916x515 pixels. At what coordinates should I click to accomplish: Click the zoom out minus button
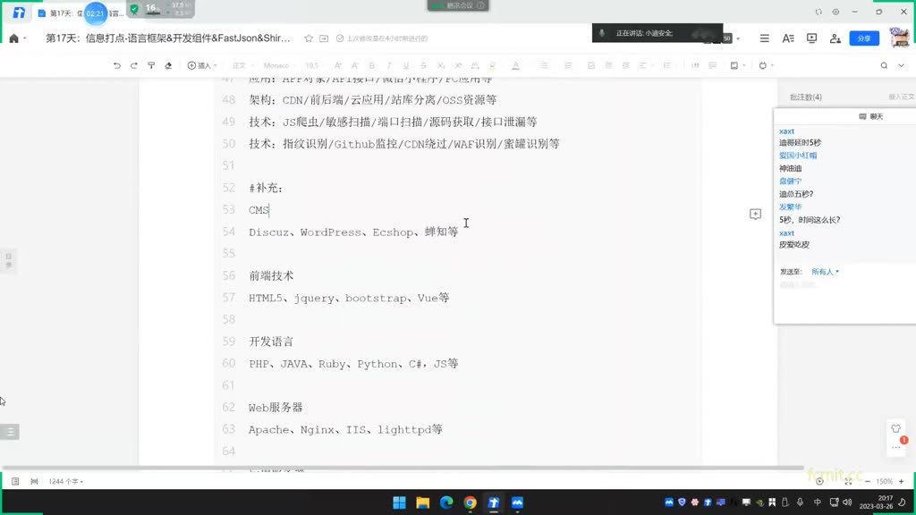pos(868,482)
